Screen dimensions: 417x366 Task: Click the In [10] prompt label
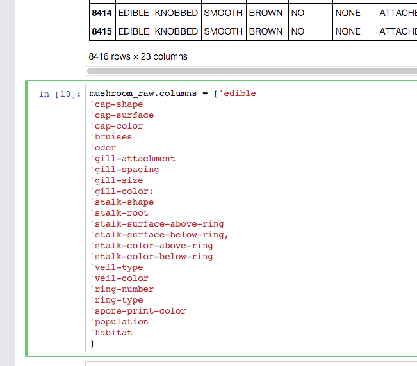[x=60, y=94]
